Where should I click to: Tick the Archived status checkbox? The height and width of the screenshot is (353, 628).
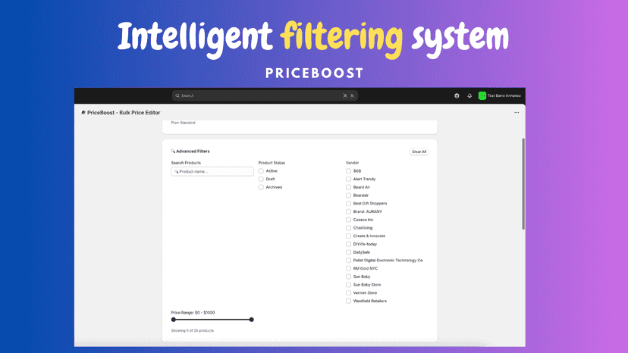(261, 187)
